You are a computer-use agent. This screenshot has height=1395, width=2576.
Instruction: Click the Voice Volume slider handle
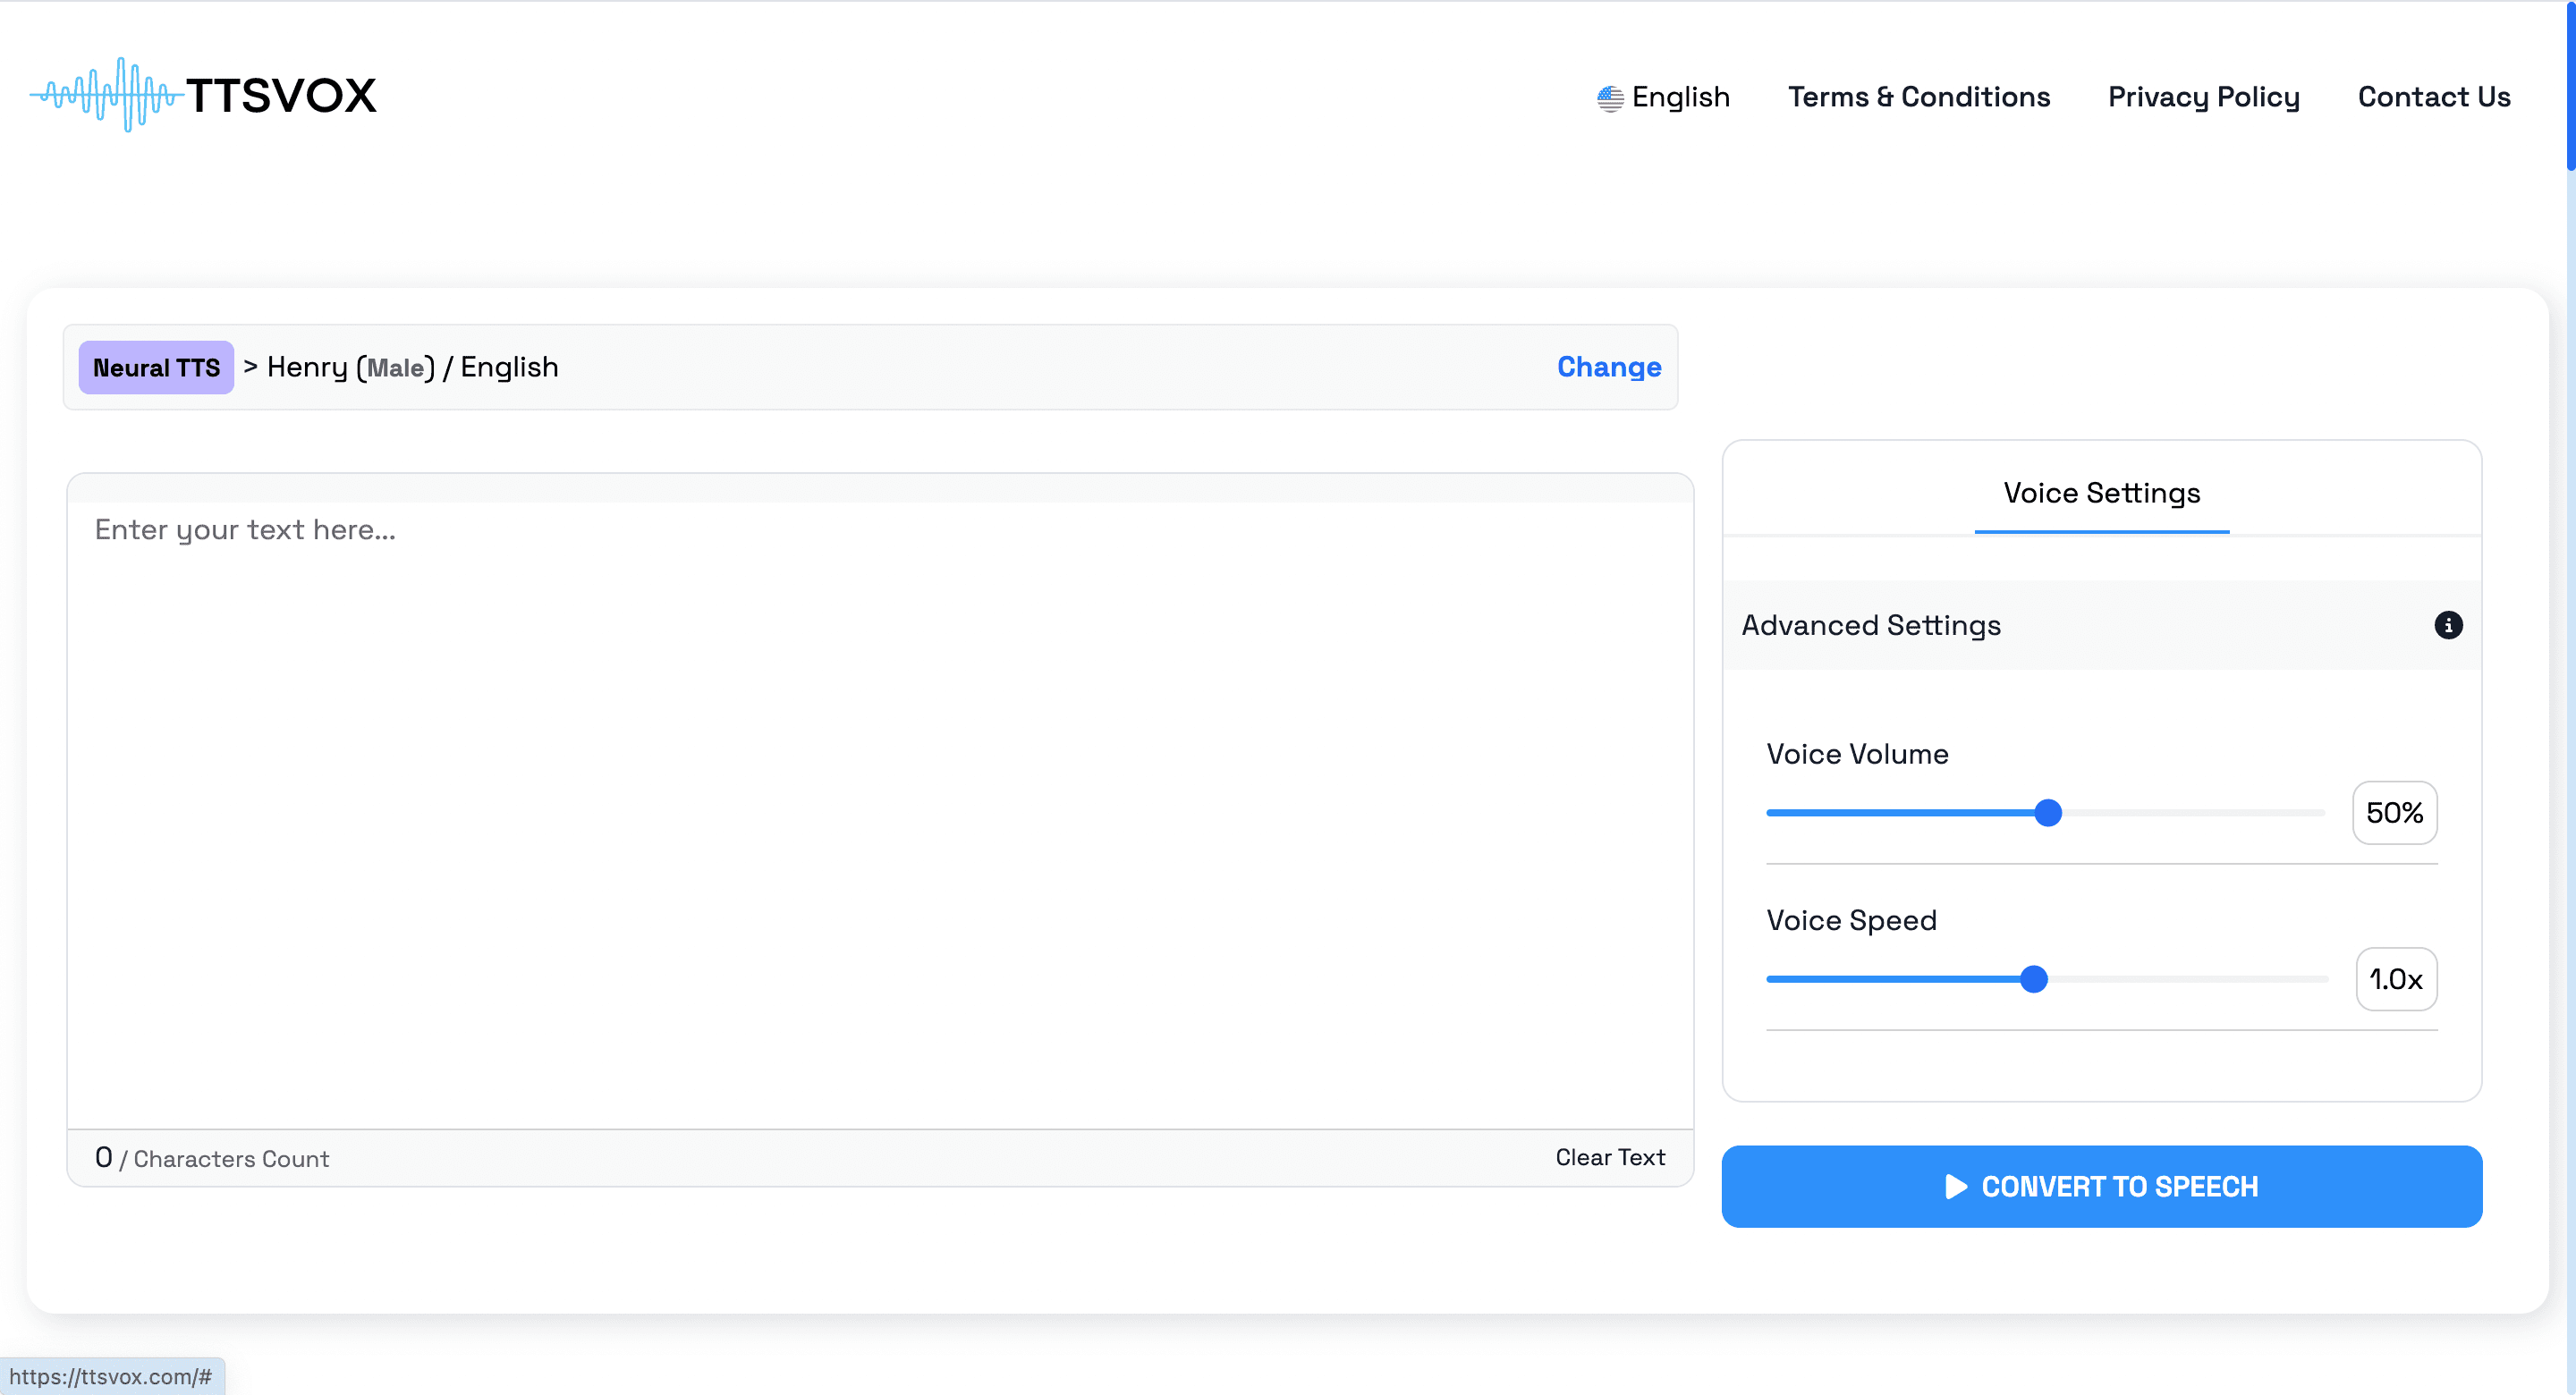coord(2047,813)
